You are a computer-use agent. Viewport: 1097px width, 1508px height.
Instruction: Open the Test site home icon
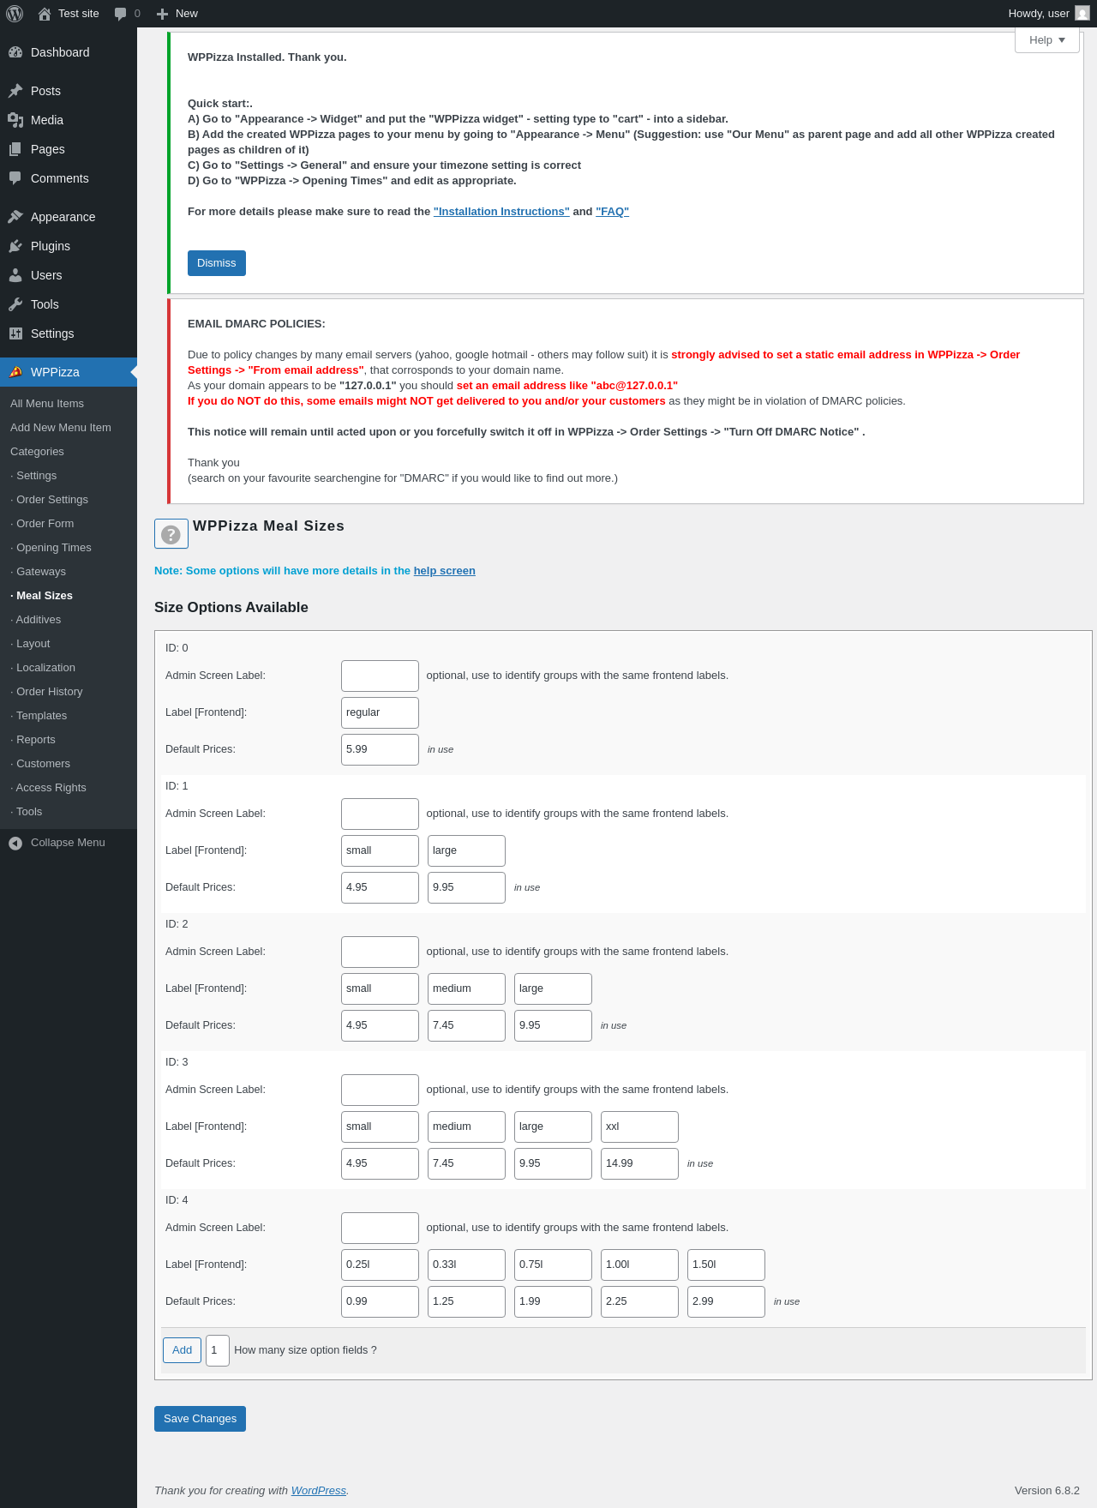tap(45, 14)
